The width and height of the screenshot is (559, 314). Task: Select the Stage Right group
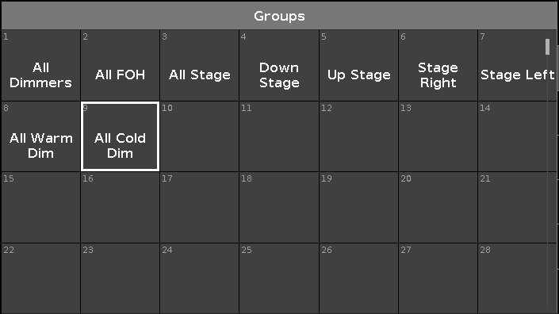438,65
